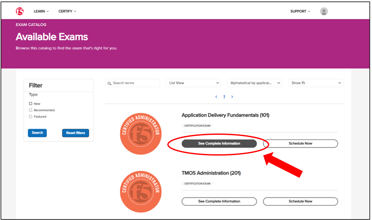The width and height of the screenshot is (372, 220).
Task: Click the F5 logo icon
Action: 20,11
